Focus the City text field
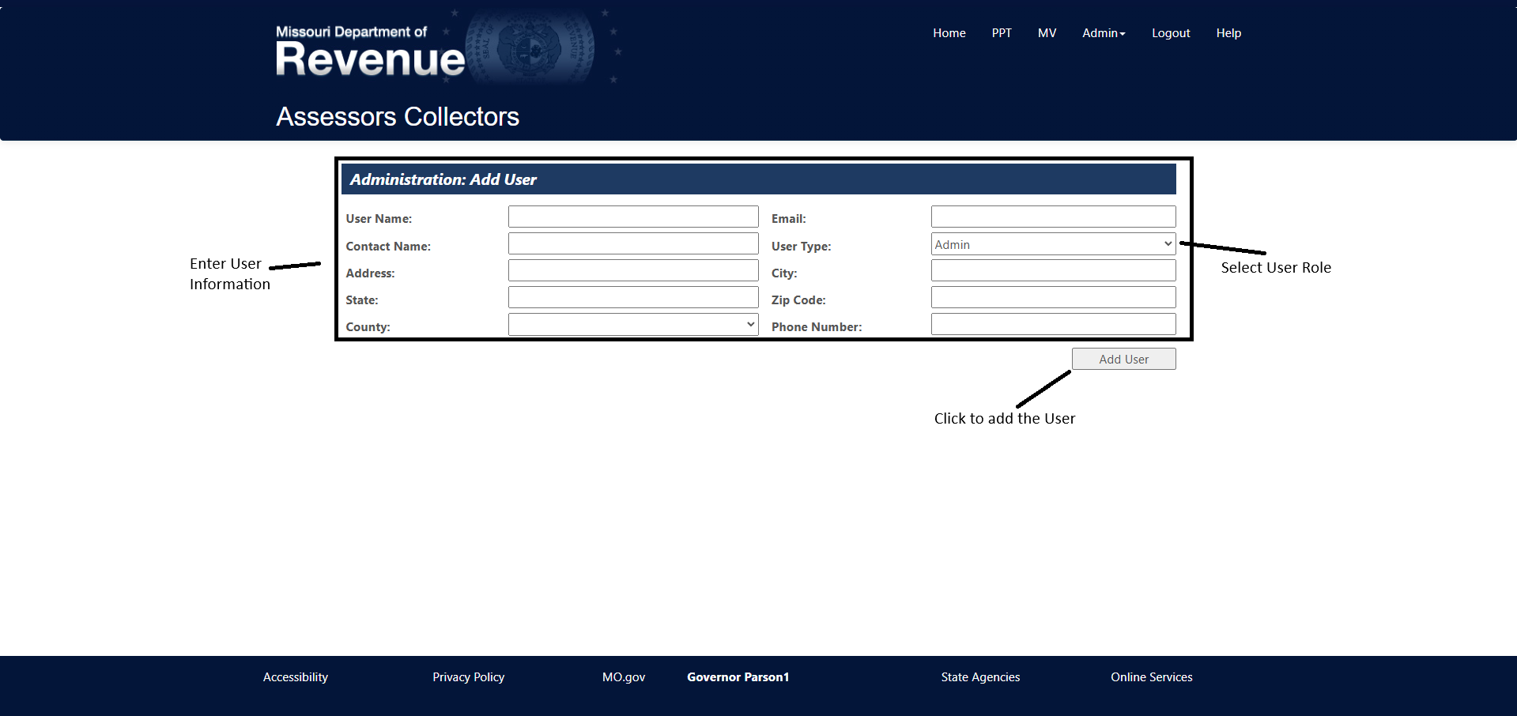 tap(1053, 271)
